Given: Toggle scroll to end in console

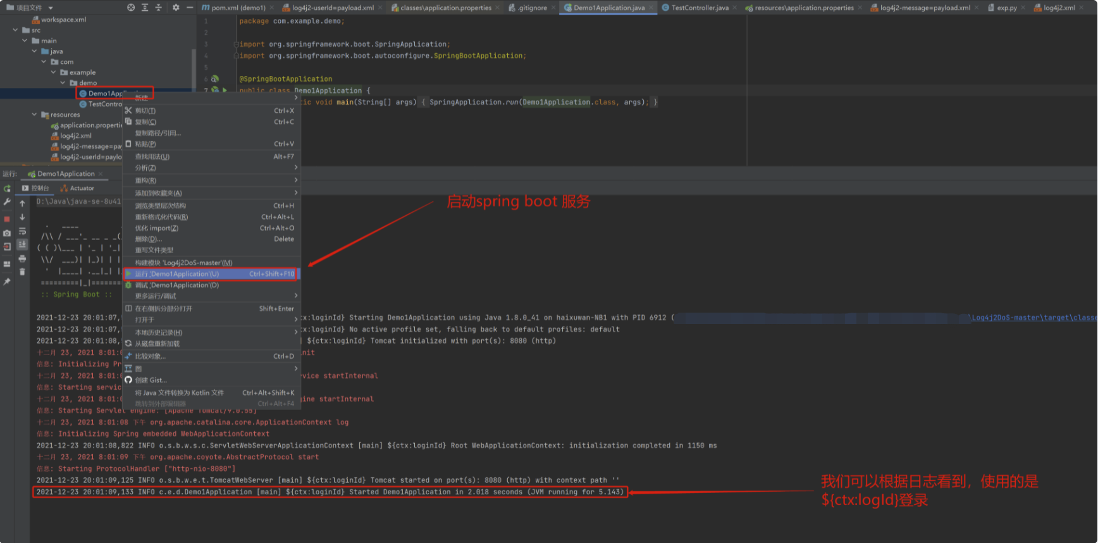Looking at the screenshot, I should pos(22,244).
